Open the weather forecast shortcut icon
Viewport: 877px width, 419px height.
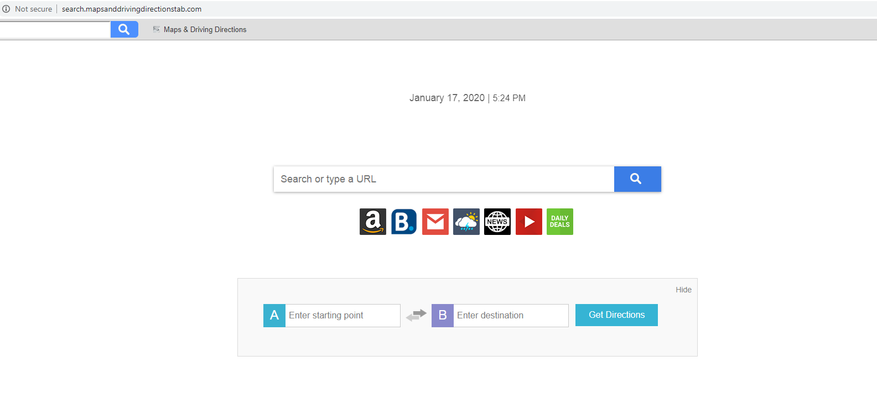(466, 222)
